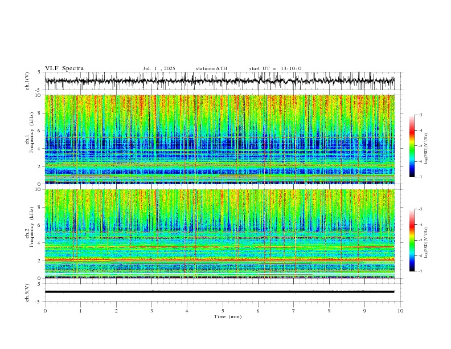Click time axis tick label "1"
The height and width of the screenshot is (349, 451).
pyautogui.click(x=80, y=311)
